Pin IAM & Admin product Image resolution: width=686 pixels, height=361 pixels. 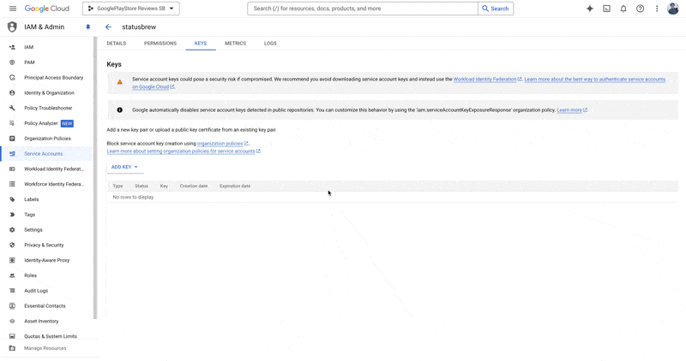coord(87,27)
